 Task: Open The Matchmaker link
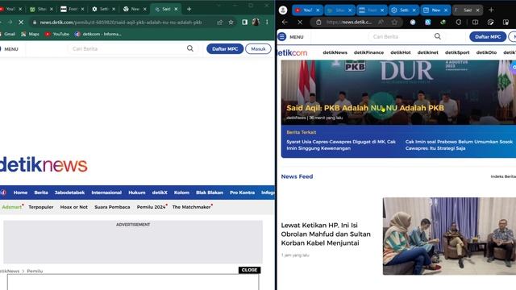coord(192,207)
